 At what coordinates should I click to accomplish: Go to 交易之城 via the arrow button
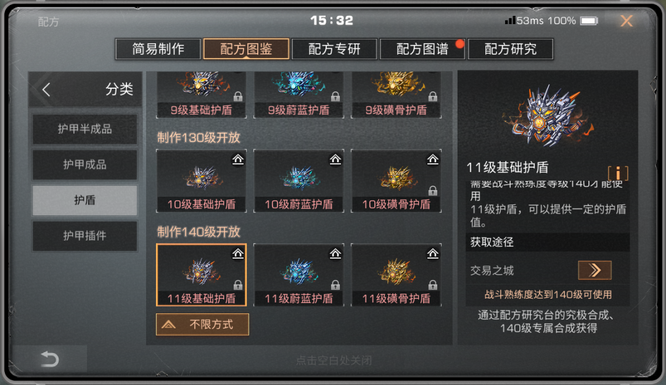[594, 270]
